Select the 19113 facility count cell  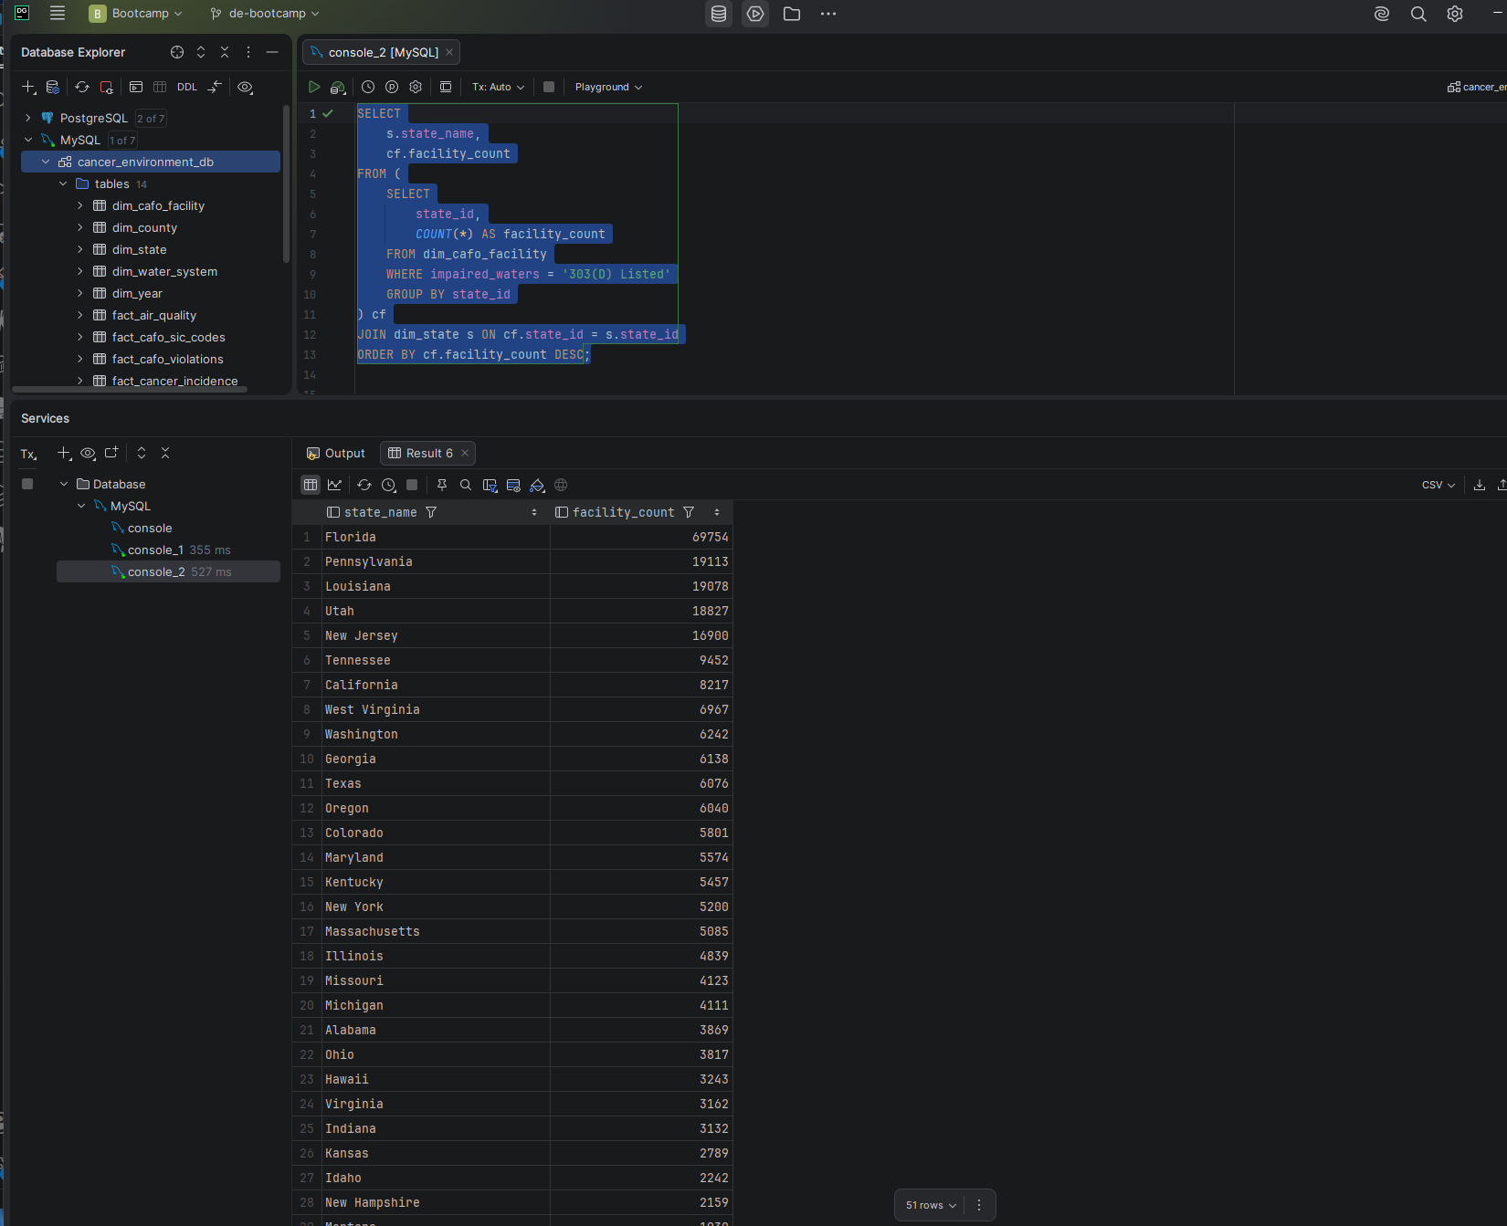(x=641, y=561)
